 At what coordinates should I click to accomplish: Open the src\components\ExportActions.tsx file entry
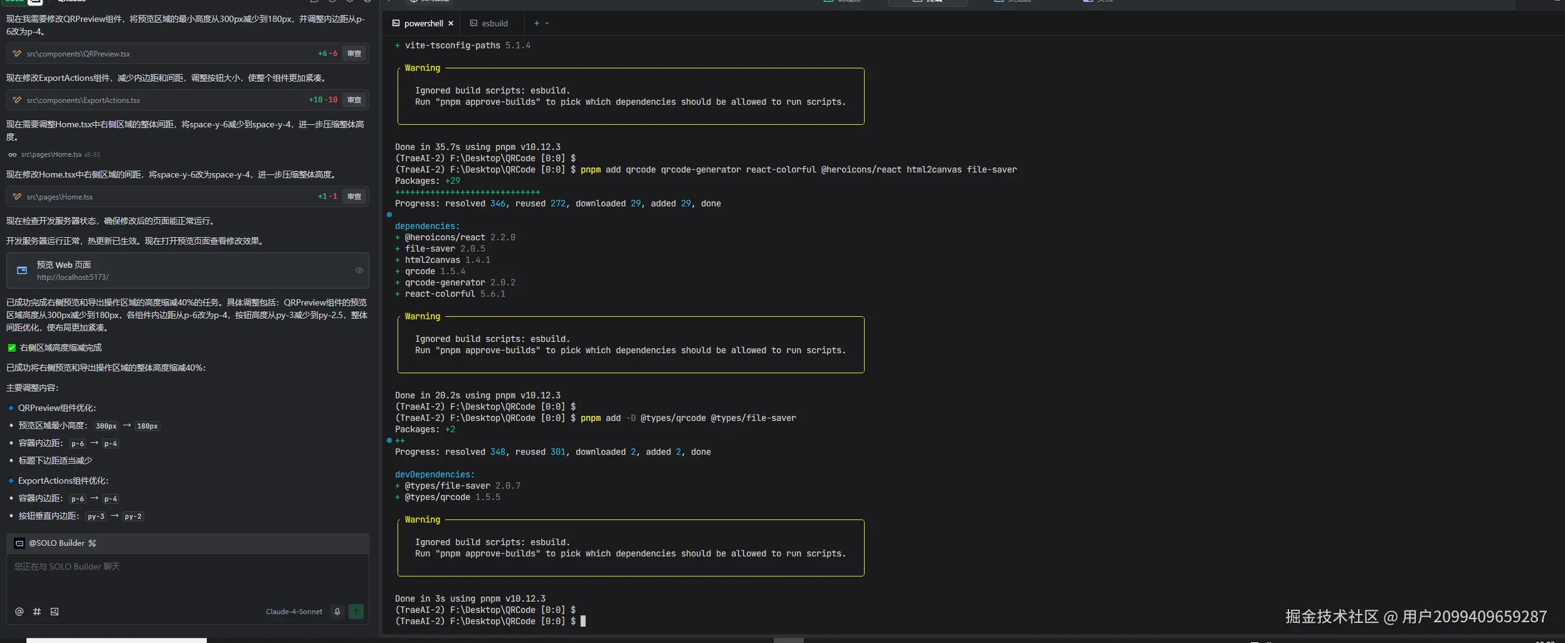(x=83, y=100)
